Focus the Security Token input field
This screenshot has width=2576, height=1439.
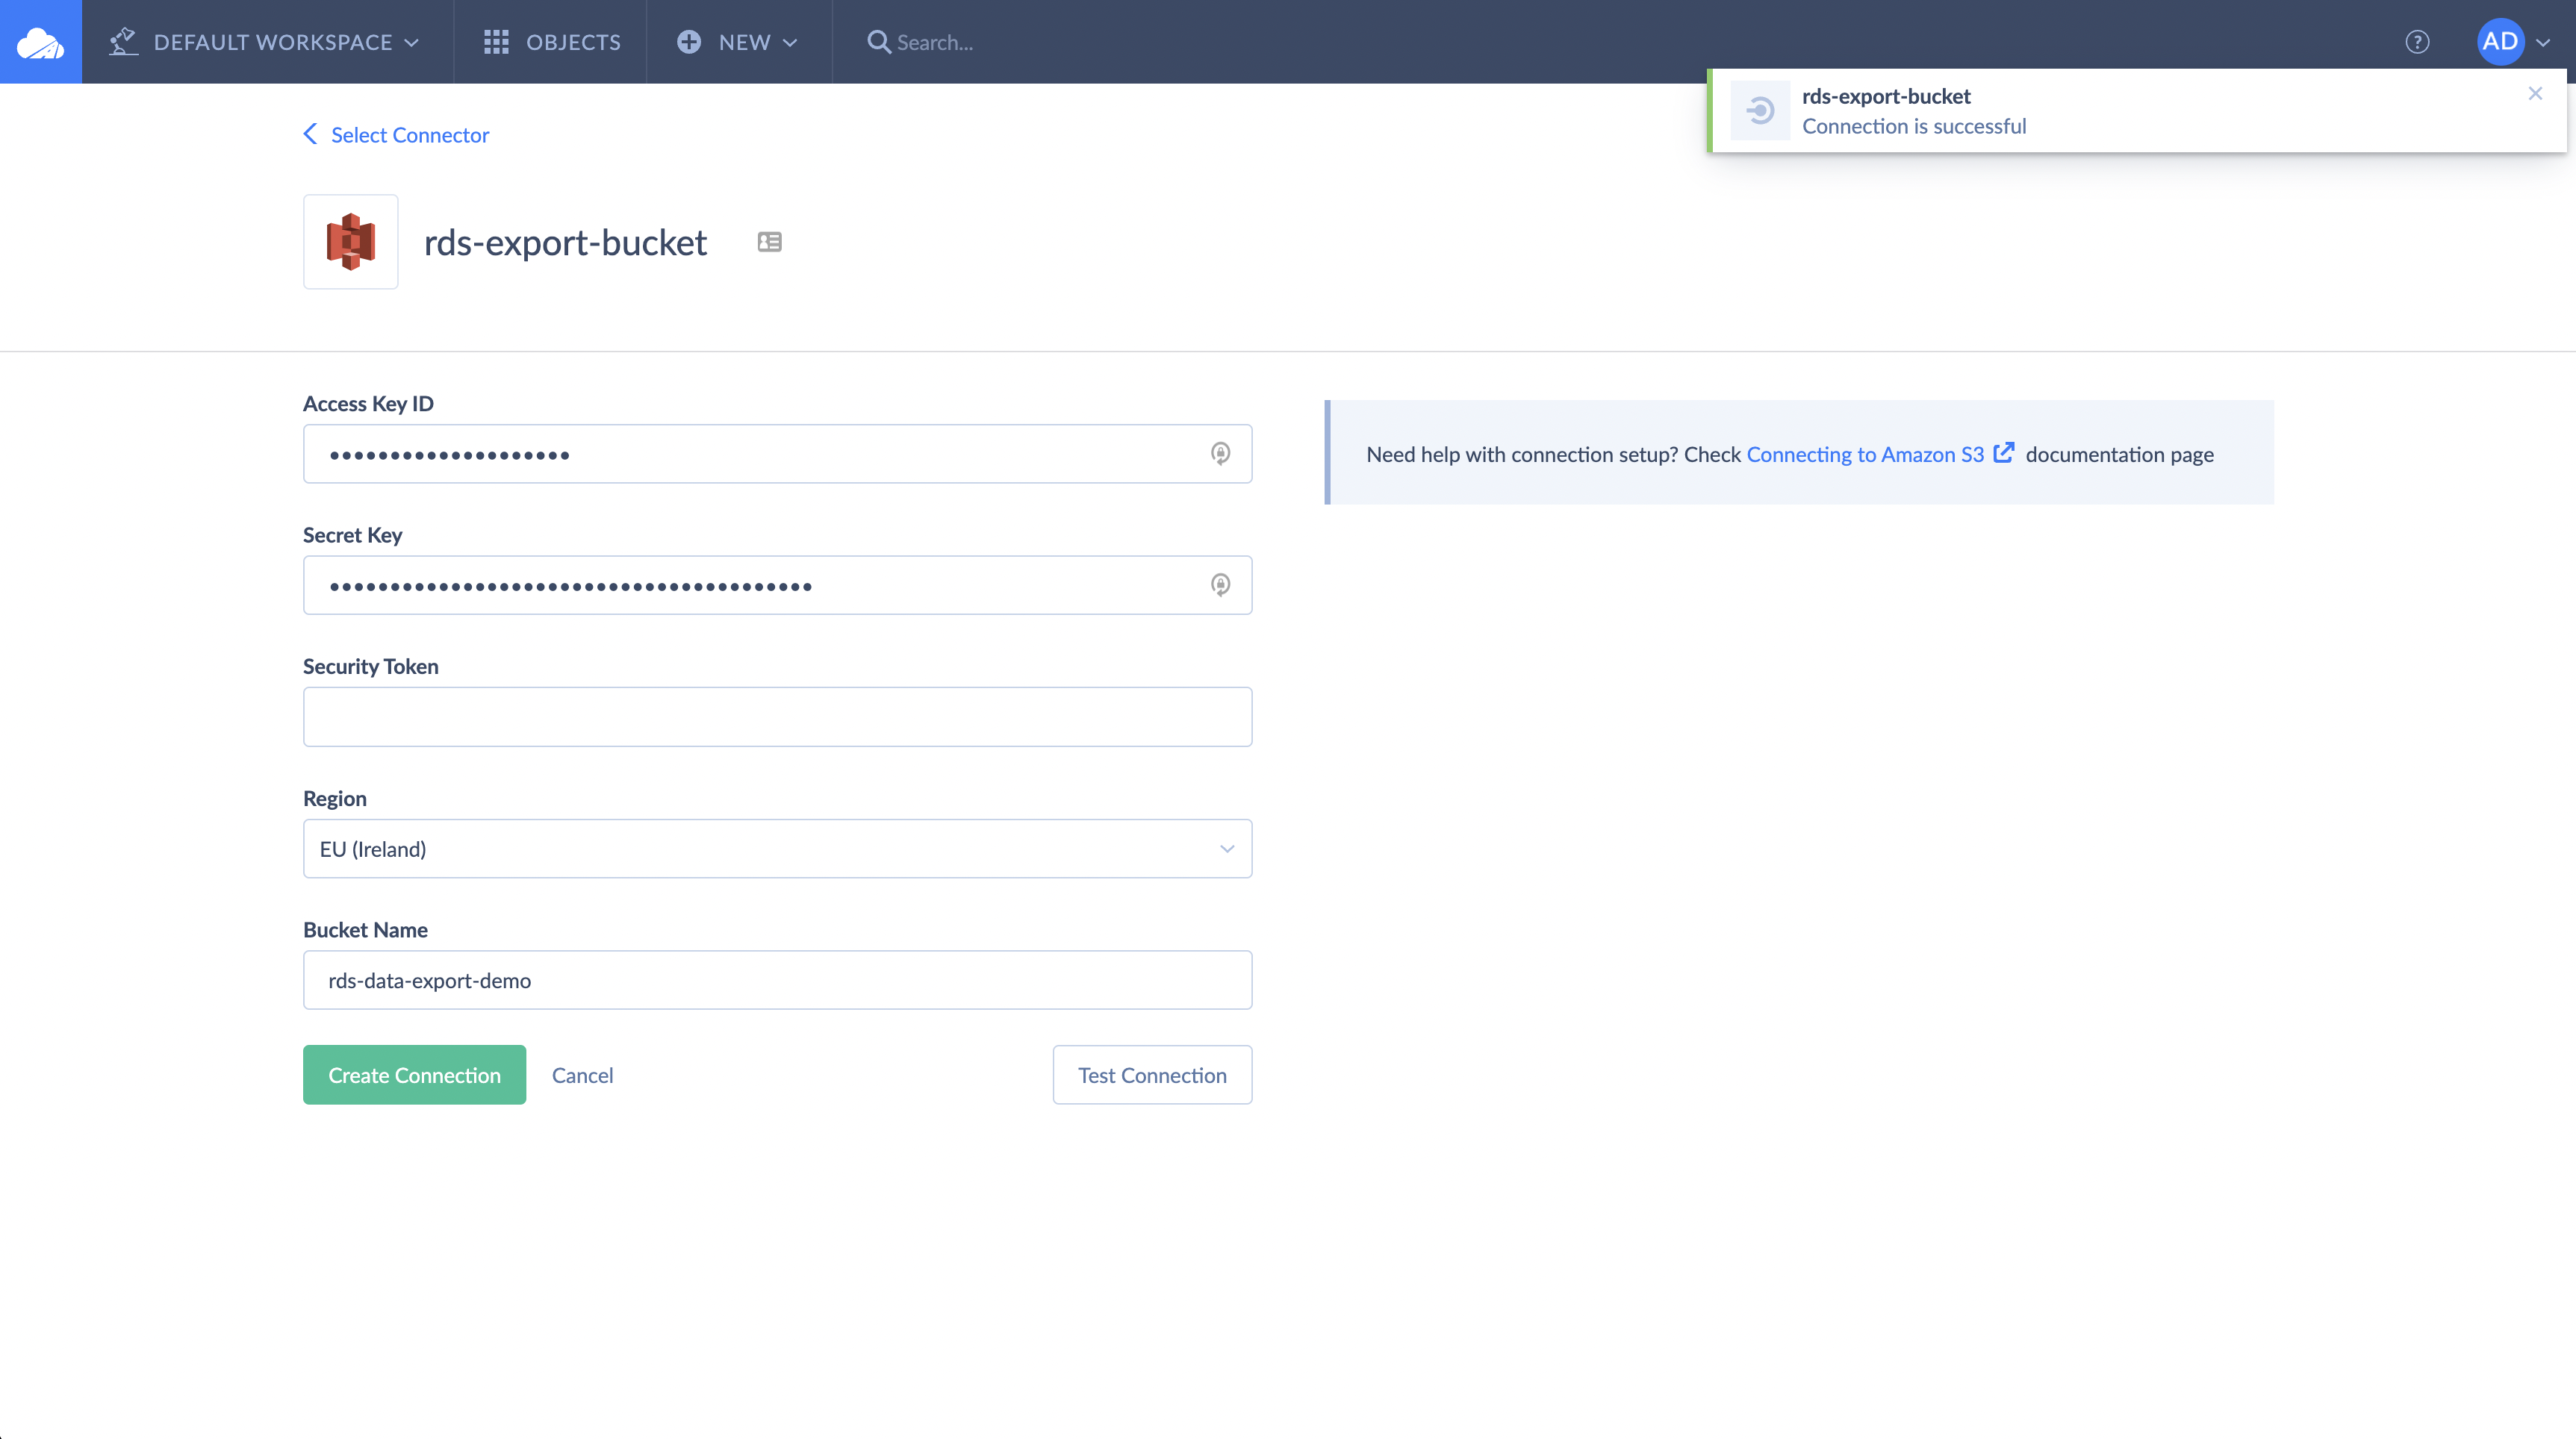pyautogui.click(x=777, y=717)
